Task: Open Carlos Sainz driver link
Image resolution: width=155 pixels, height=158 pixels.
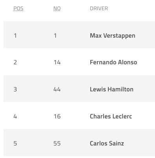Action: click(x=107, y=143)
